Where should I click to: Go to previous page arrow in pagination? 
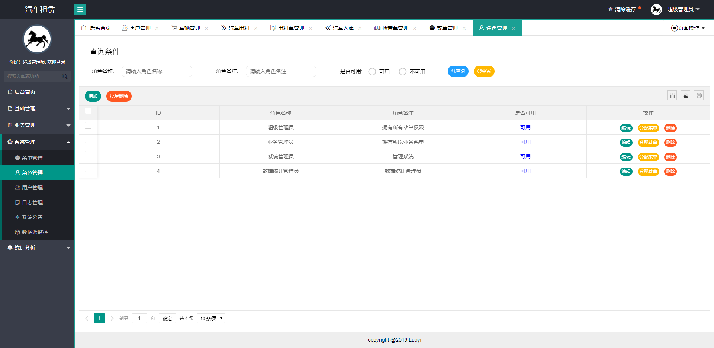pyautogui.click(x=87, y=318)
